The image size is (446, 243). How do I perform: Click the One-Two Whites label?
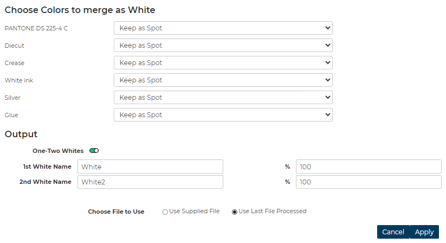point(58,151)
